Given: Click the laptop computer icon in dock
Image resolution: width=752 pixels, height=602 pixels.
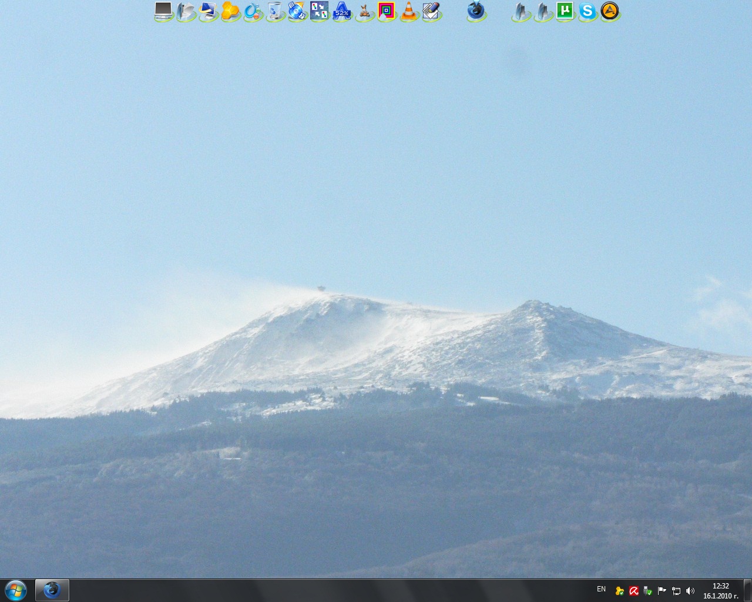Looking at the screenshot, I should (163, 11).
